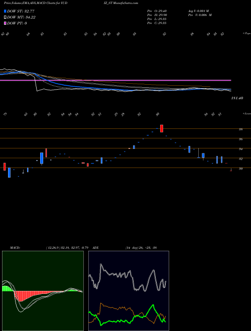Image resolution: width=251 pixels, height=331 pixels.
Task: Click the 30 price axis label
Action: click(x=240, y=169)
